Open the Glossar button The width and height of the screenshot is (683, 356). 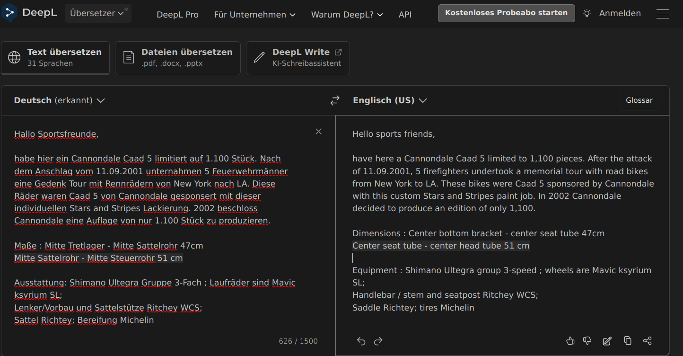pyautogui.click(x=639, y=100)
